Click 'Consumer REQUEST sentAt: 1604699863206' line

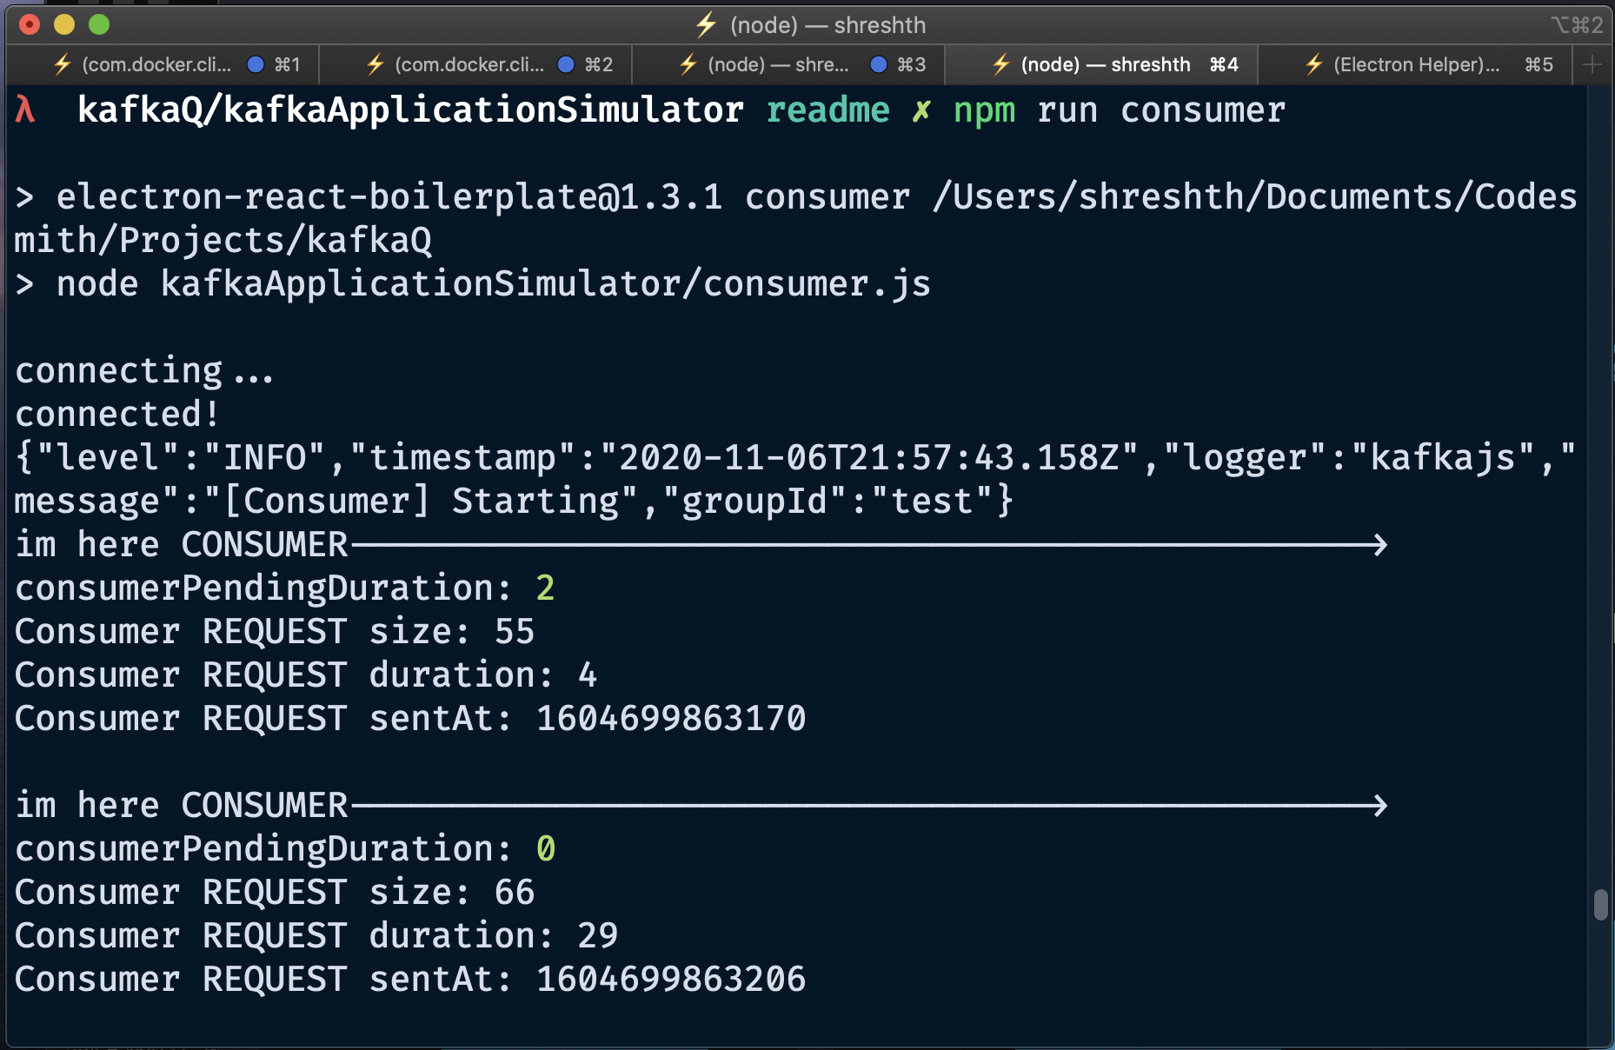coord(409,980)
